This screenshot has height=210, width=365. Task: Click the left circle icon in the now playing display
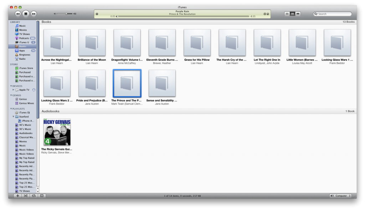[x=97, y=14]
